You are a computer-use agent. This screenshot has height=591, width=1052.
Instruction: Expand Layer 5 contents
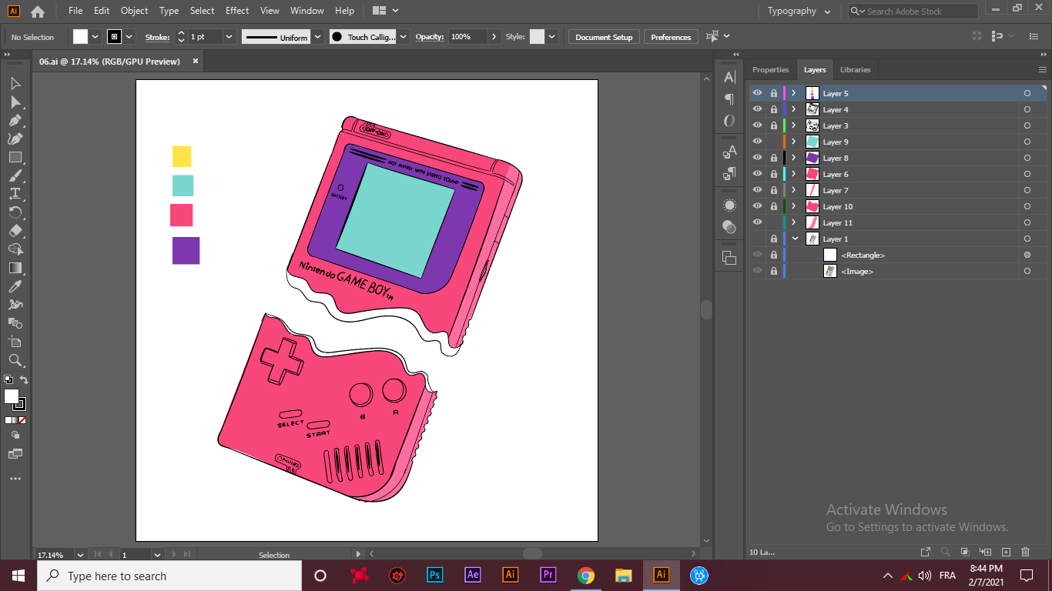click(x=794, y=93)
